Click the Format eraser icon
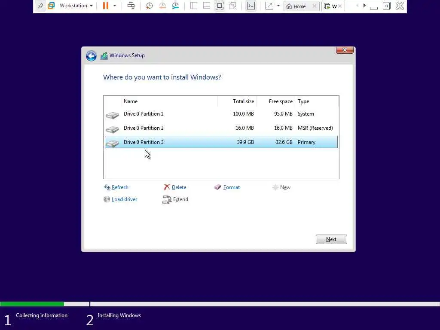Viewport: 440px width, 330px height. [x=217, y=187]
